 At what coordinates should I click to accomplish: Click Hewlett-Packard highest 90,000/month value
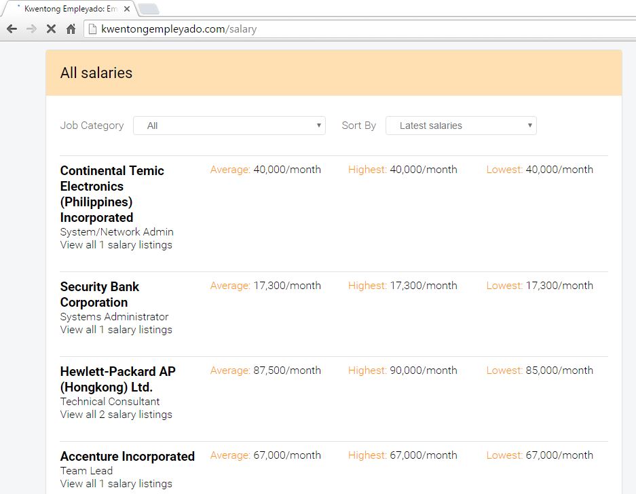[424, 370]
